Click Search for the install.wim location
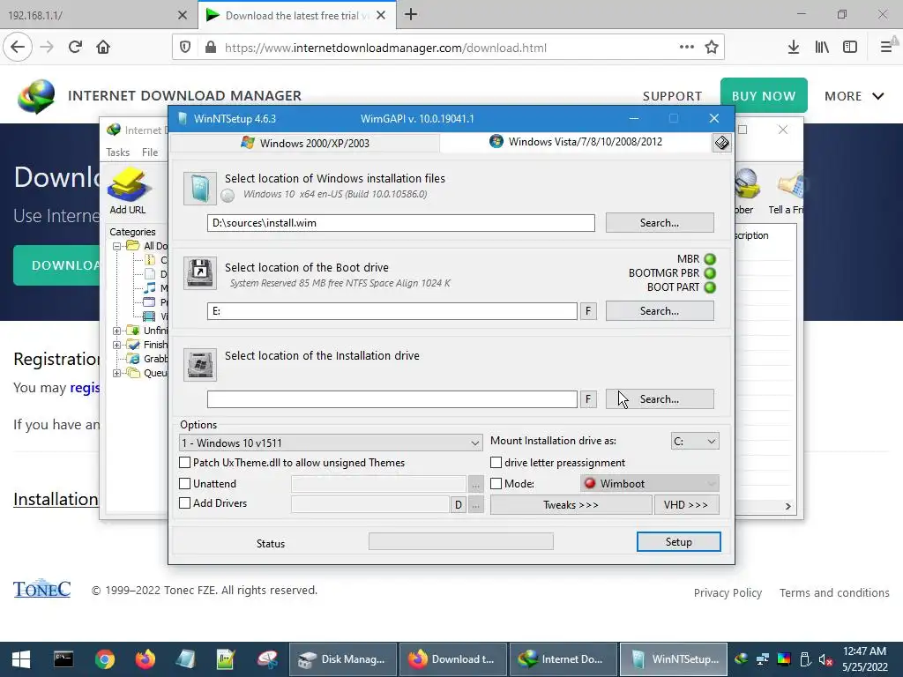The height and width of the screenshot is (677, 903). point(660,223)
